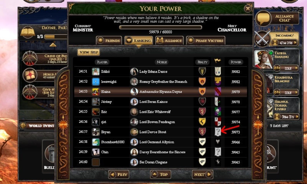Select Lady Ildana Daxos noble portrait
The height and width of the screenshot is (184, 307).
[x=134, y=71]
